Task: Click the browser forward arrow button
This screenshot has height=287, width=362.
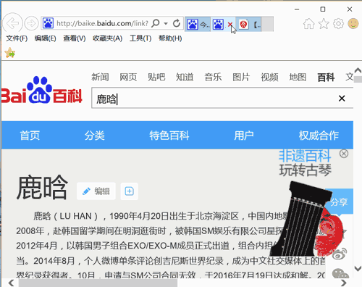Action: click(32, 24)
